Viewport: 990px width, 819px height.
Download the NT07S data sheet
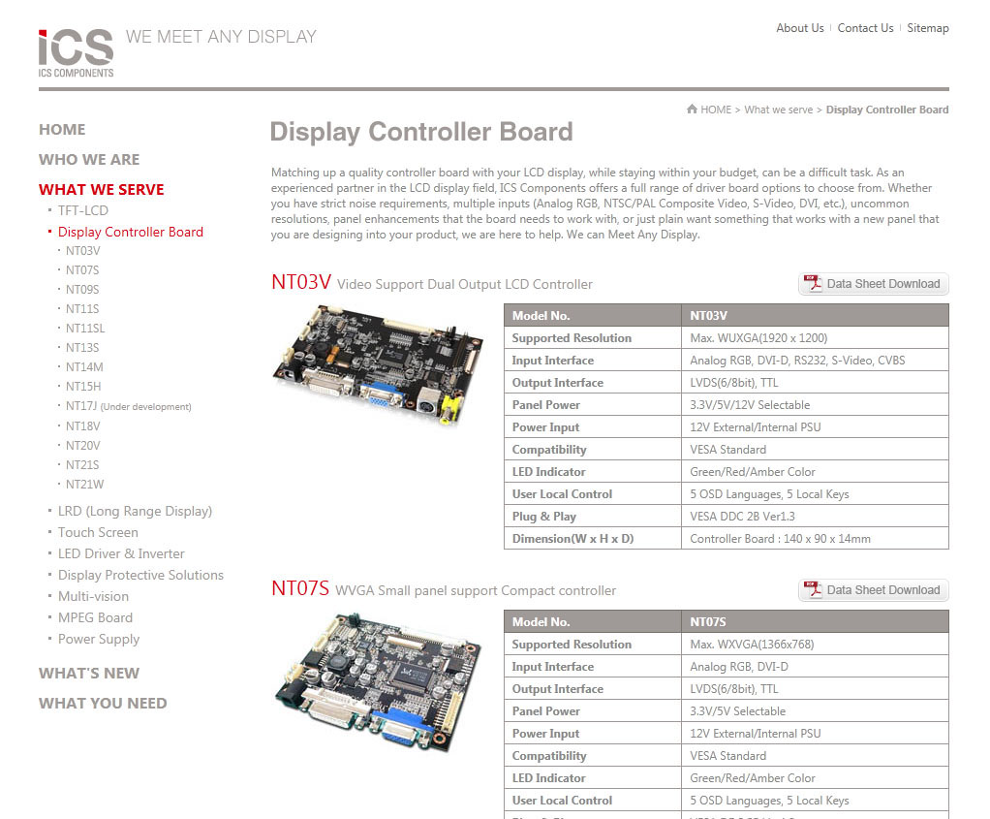[873, 590]
